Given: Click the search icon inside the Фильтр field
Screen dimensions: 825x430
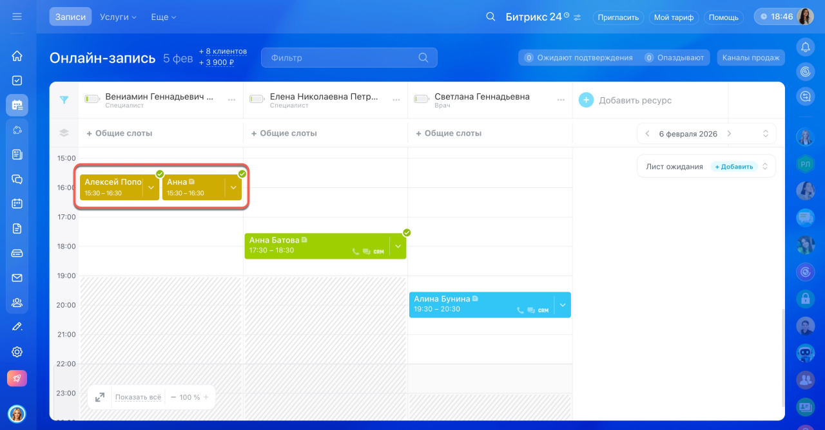Looking at the screenshot, I should (x=423, y=57).
